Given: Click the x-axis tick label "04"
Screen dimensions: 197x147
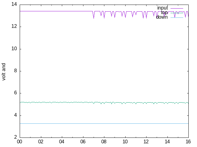Looking at the screenshot, I should coord(62,142).
